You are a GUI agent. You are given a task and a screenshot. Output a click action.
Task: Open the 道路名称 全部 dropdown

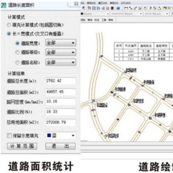tap(61, 62)
